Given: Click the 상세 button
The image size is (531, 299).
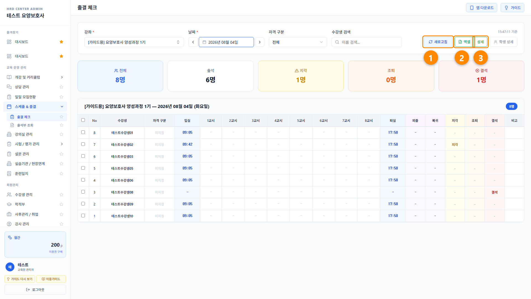Looking at the screenshot, I should (481, 42).
